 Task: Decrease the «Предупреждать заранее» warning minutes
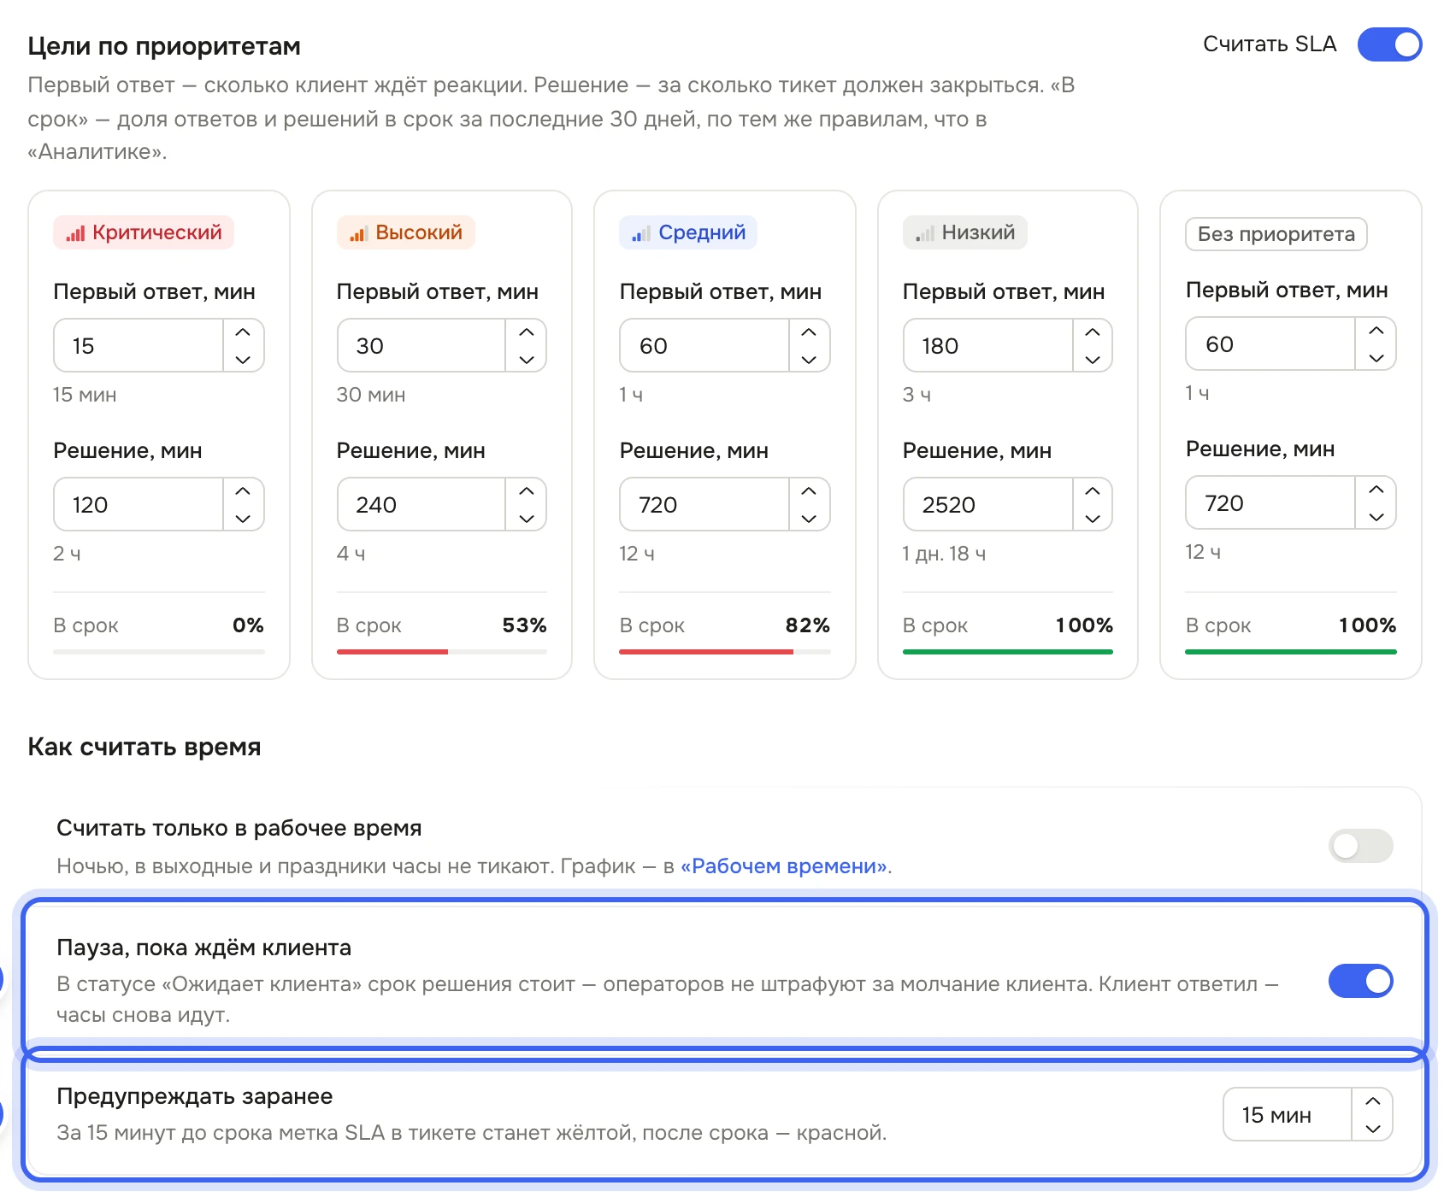[1373, 1129]
